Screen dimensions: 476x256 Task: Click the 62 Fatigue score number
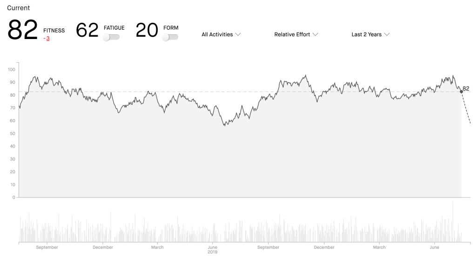[x=87, y=30]
